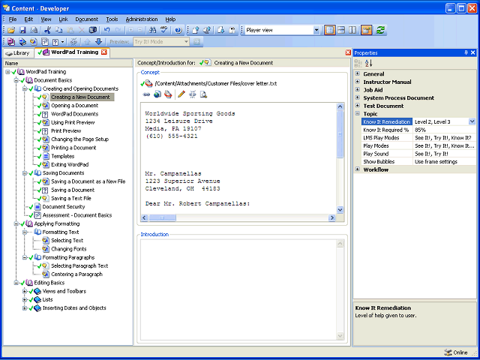Click the globe web page icon in Concept pane
Screen dimensions: 480x360
coord(157,94)
